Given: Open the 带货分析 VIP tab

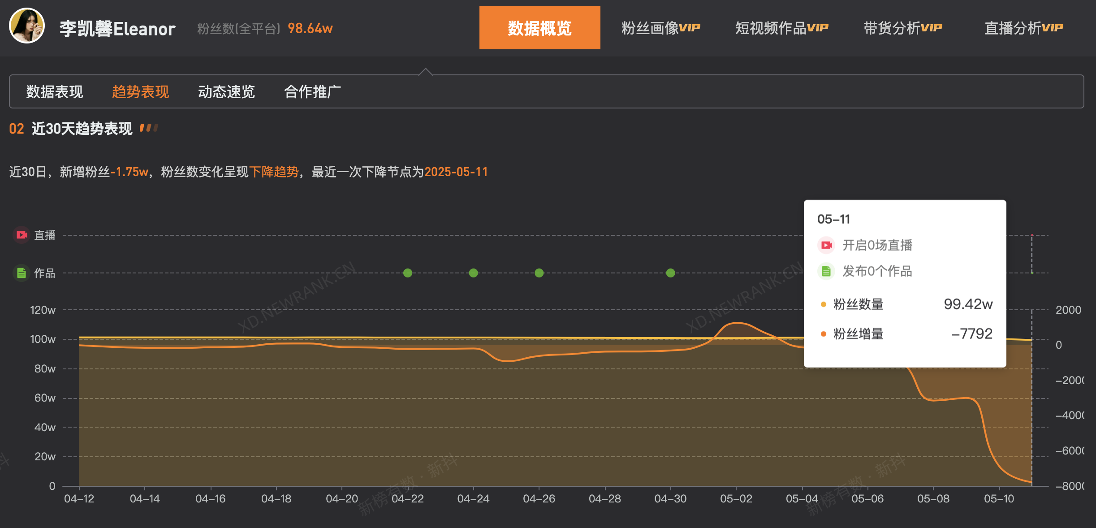Looking at the screenshot, I should (x=903, y=28).
